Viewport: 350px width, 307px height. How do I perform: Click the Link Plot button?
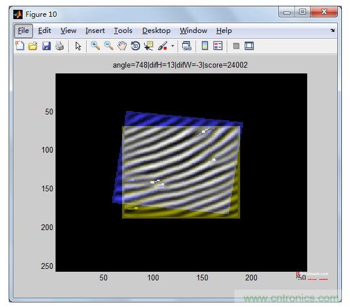(186, 46)
